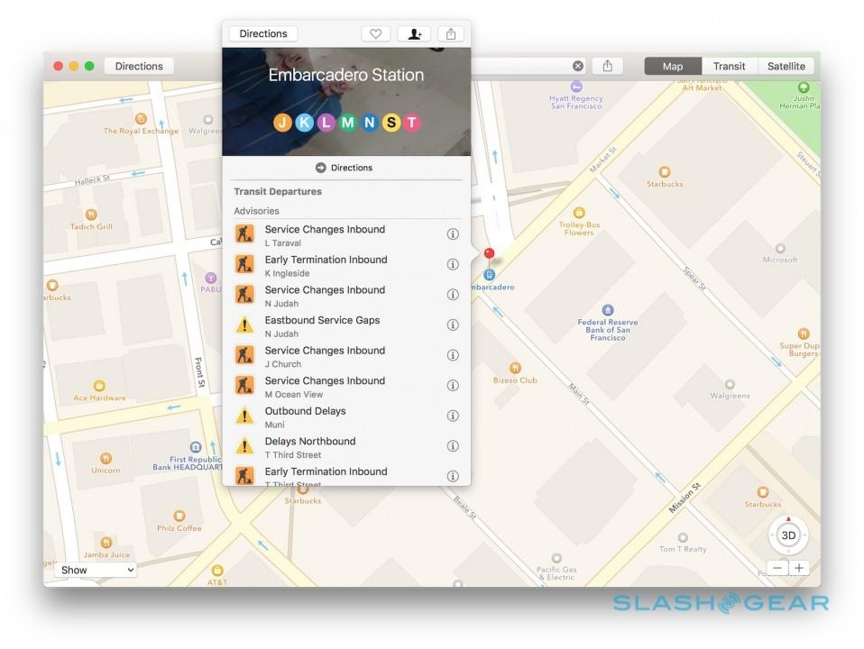864x649 pixels.
Task: Click the red map pin at Embarcadero
Action: coord(489,254)
